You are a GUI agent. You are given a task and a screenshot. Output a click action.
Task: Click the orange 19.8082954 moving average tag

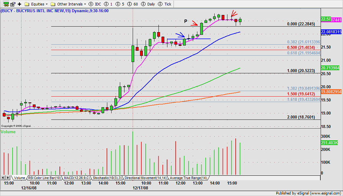click(331, 92)
